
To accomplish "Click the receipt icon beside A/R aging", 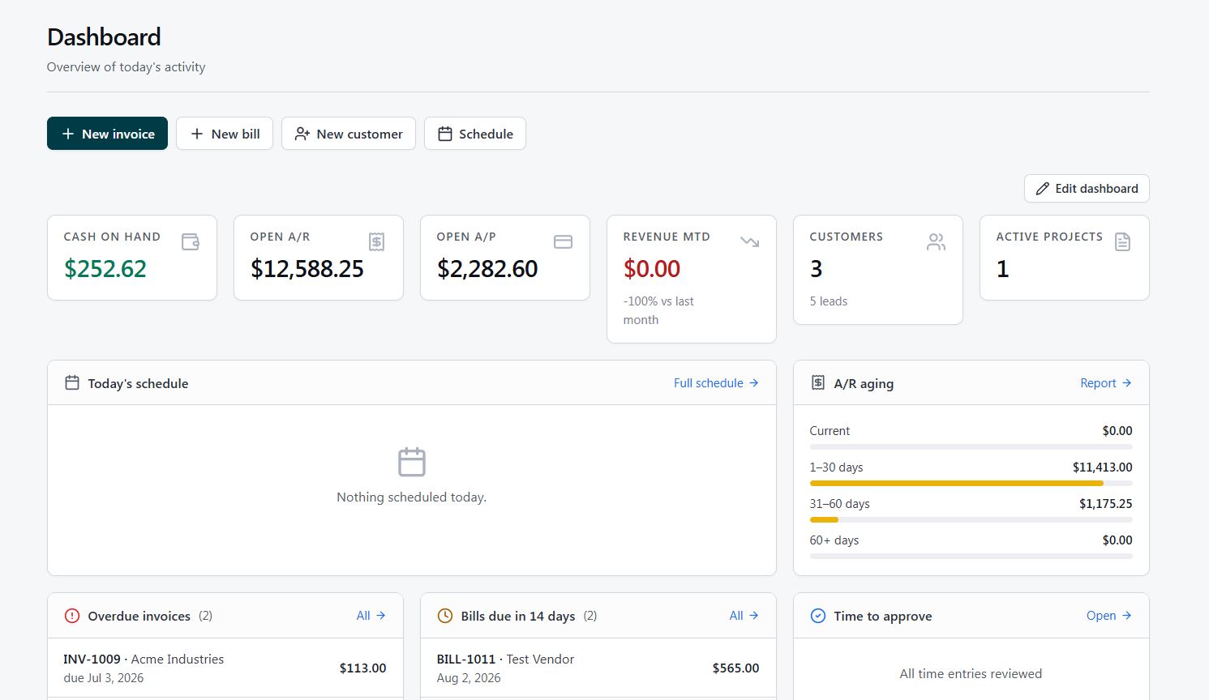I will (x=818, y=382).
